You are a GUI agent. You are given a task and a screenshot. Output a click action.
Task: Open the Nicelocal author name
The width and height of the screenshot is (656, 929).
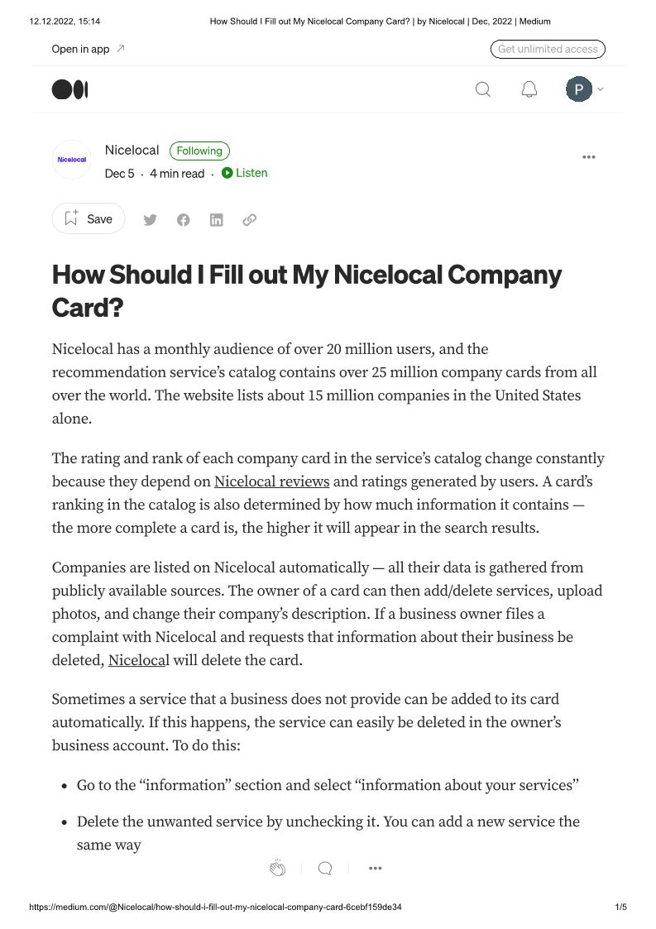coord(132,150)
